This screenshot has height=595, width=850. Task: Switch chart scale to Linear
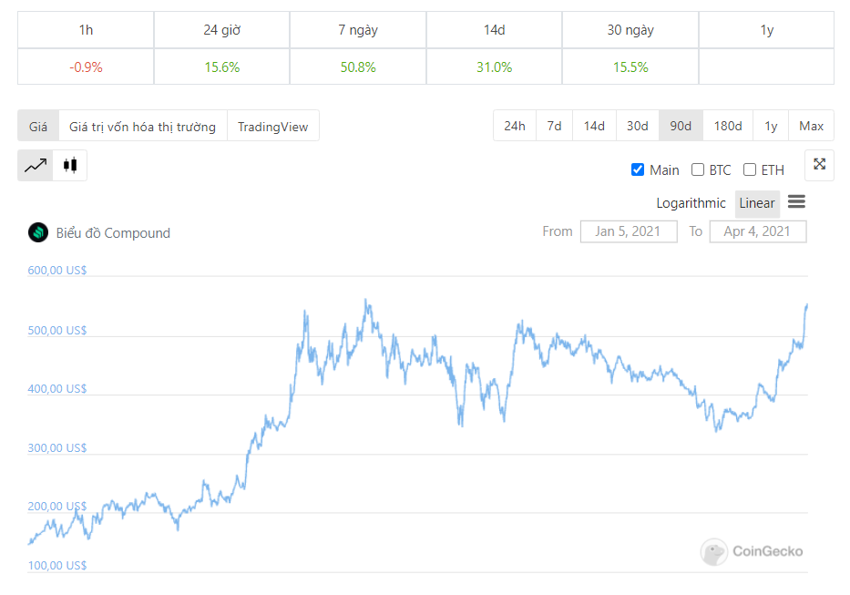(757, 203)
